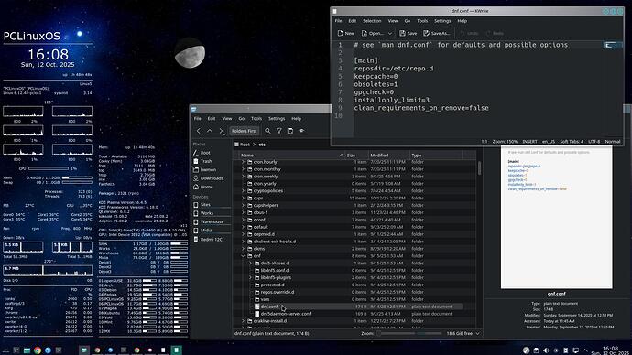Click the Open file button in KWrite
Screen dimensions: 632x355
[373, 34]
